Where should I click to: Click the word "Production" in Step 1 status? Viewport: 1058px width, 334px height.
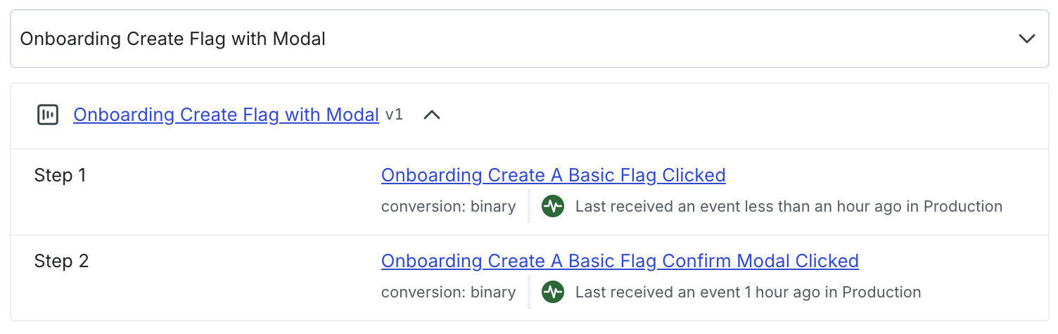point(962,207)
